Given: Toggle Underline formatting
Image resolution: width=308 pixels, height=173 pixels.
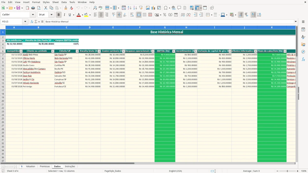Looking at the screenshot, I should [x=70, y=15].
